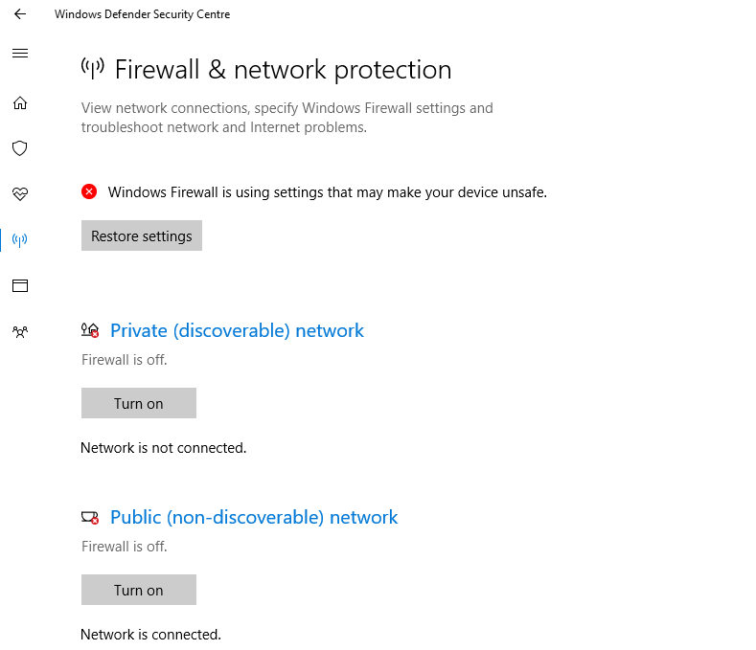Screen dimensions: 756x650
Task: Open Private (discoverable) network link
Action: point(237,330)
